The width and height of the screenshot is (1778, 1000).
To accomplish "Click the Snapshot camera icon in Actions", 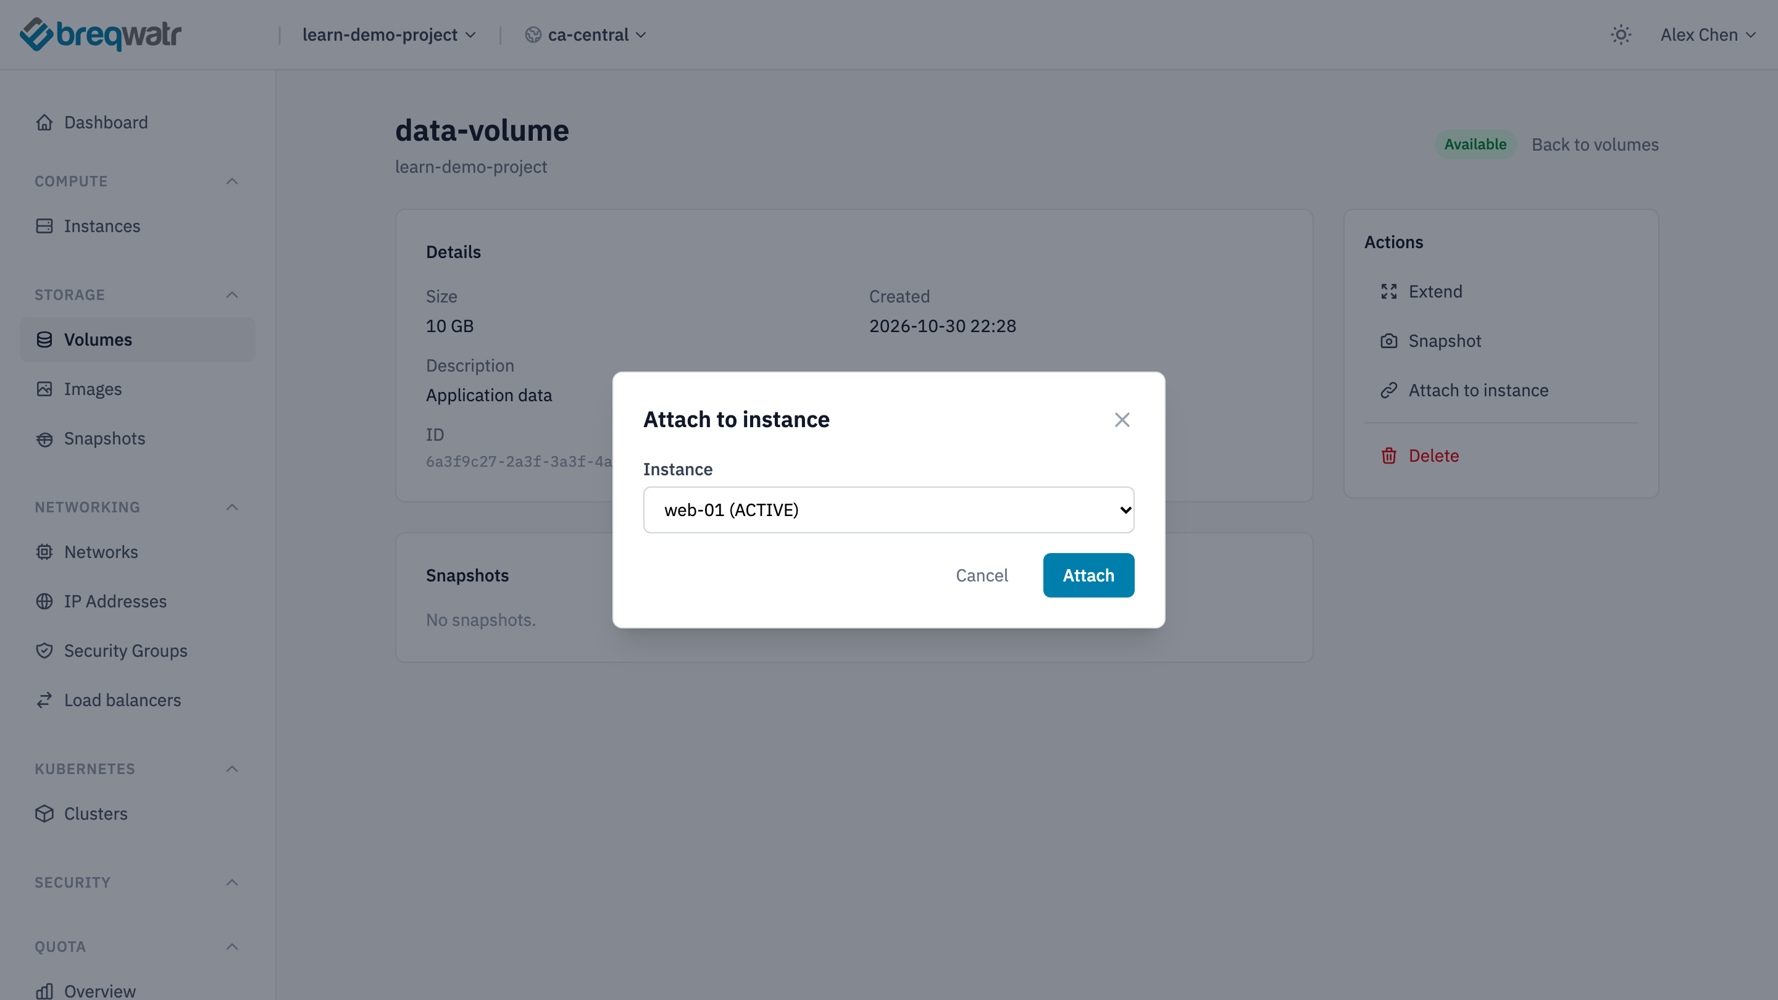I will click(1388, 341).
